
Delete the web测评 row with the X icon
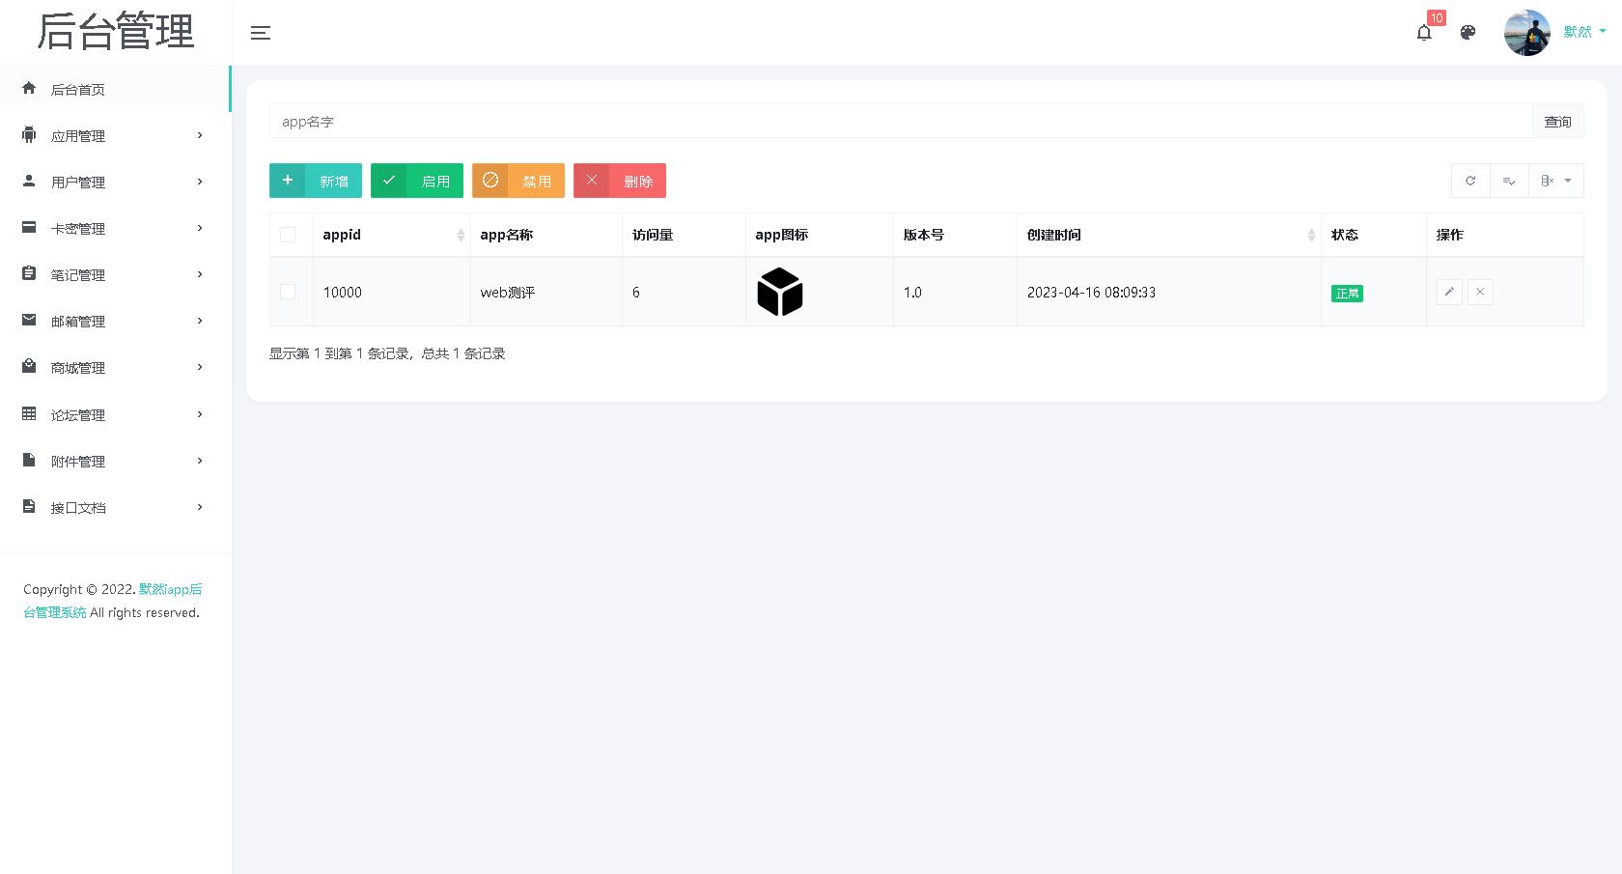1480,292
